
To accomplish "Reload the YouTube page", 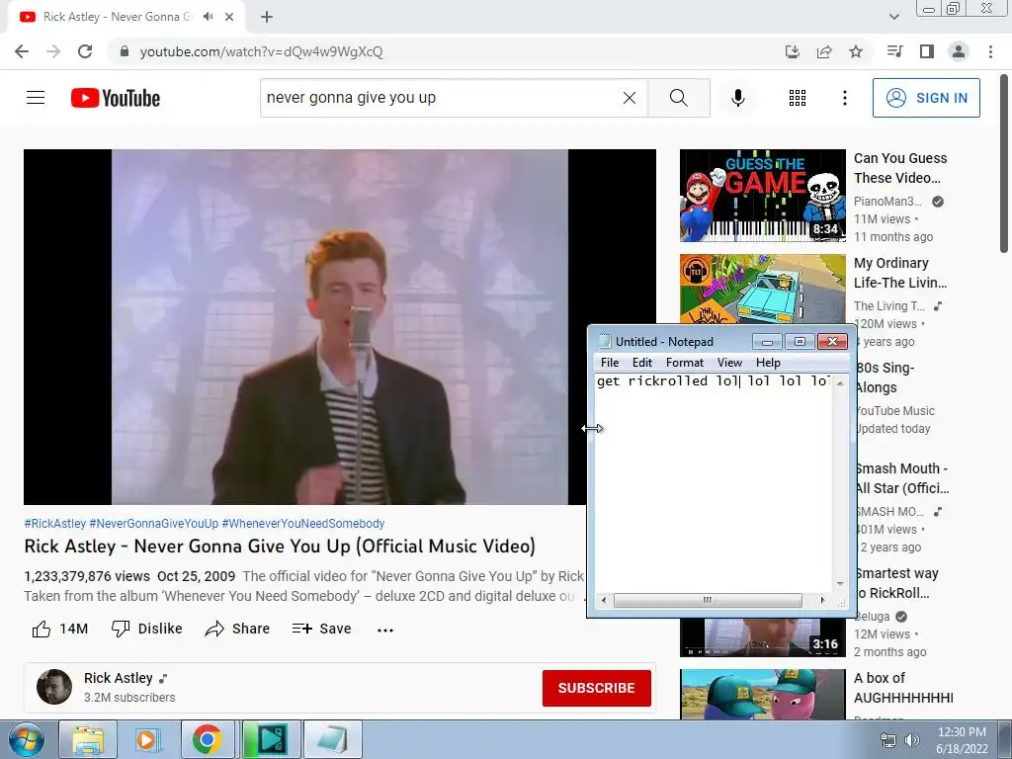I will point(85,51).
